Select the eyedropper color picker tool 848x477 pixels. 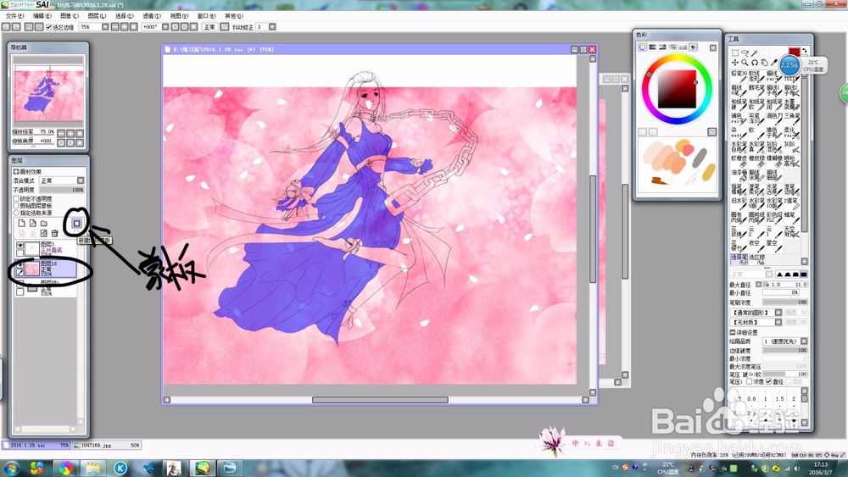(774, 63)
